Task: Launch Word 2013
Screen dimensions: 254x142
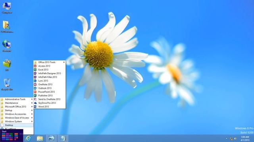Action: tap(50, 106)
